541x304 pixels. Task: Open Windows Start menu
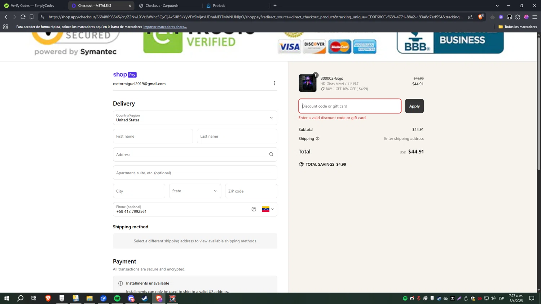(6, 298)
